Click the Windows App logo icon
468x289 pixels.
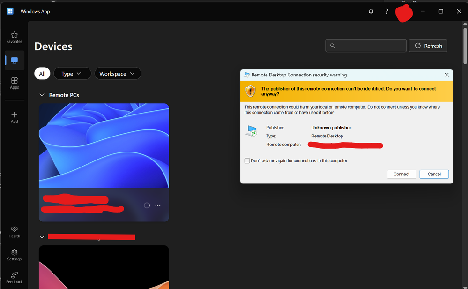tap(10, 11)
